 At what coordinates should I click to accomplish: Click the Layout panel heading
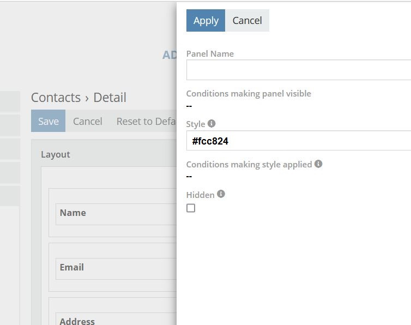pos(56,154)
